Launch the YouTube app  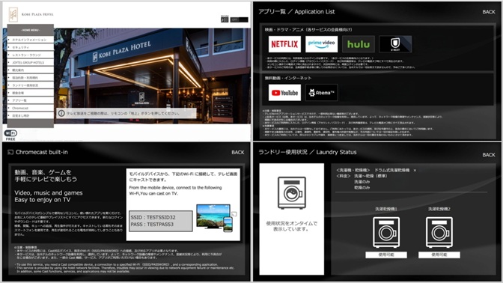(x=284, y=93)
